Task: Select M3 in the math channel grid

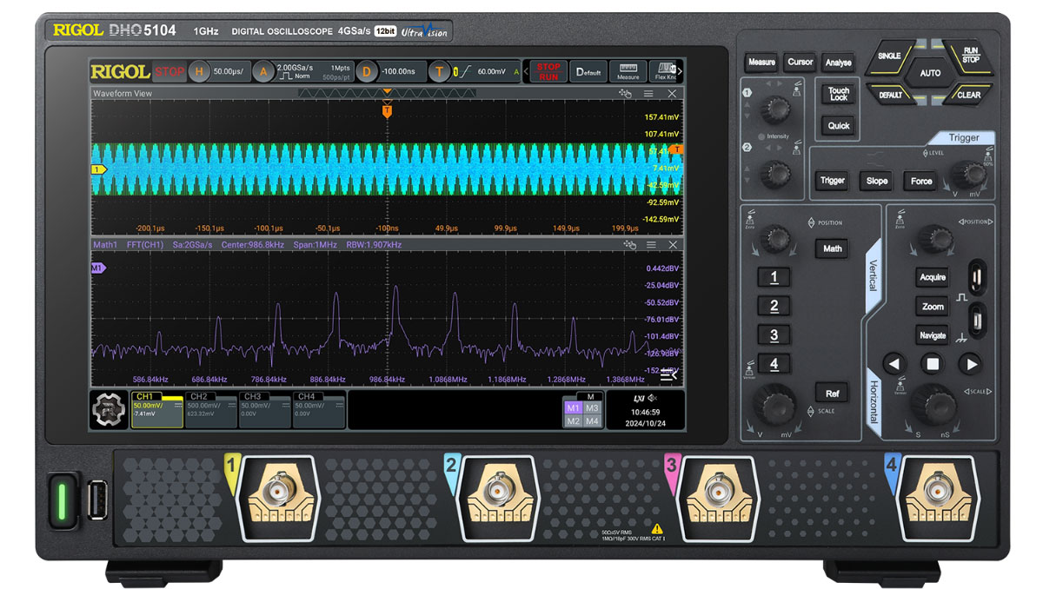Action: pyautogui.click(x=592, y=407)
